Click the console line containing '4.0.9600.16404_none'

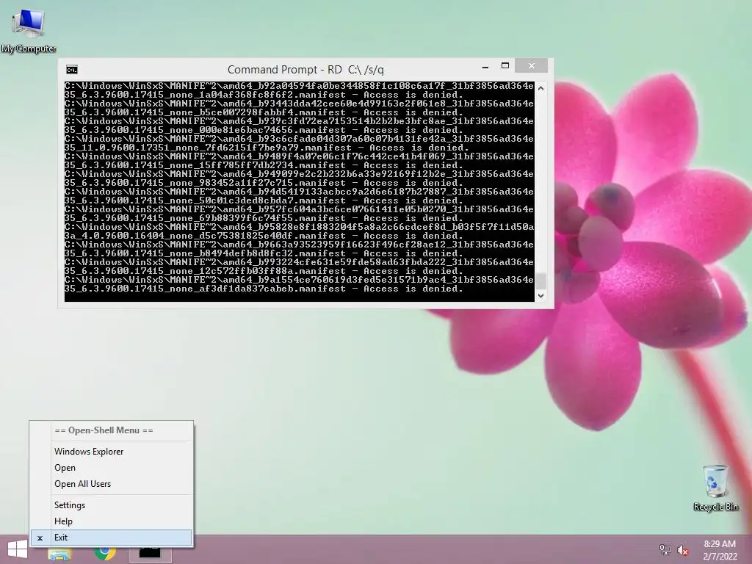click(264, 236)
